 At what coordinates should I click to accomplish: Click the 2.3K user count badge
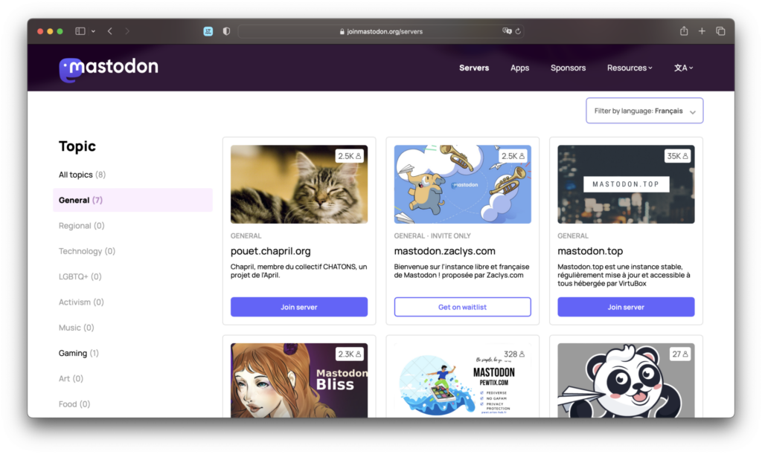350,354
